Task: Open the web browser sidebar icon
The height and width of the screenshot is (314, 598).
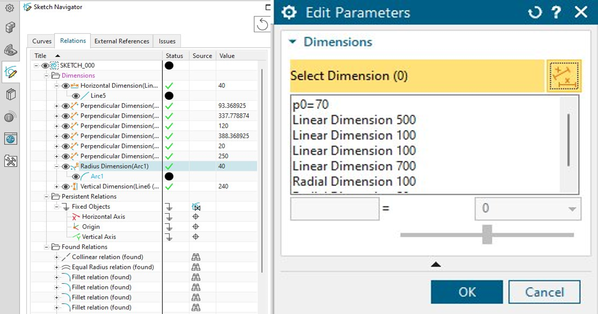Action: 10,139
